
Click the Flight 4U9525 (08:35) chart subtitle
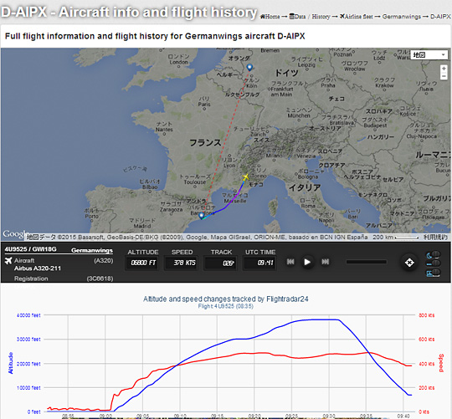226,306
